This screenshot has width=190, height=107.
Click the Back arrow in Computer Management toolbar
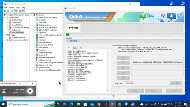5,11
